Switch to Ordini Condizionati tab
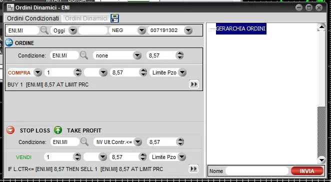This screenshot has width=331, height=182. (x=33, y=18)
